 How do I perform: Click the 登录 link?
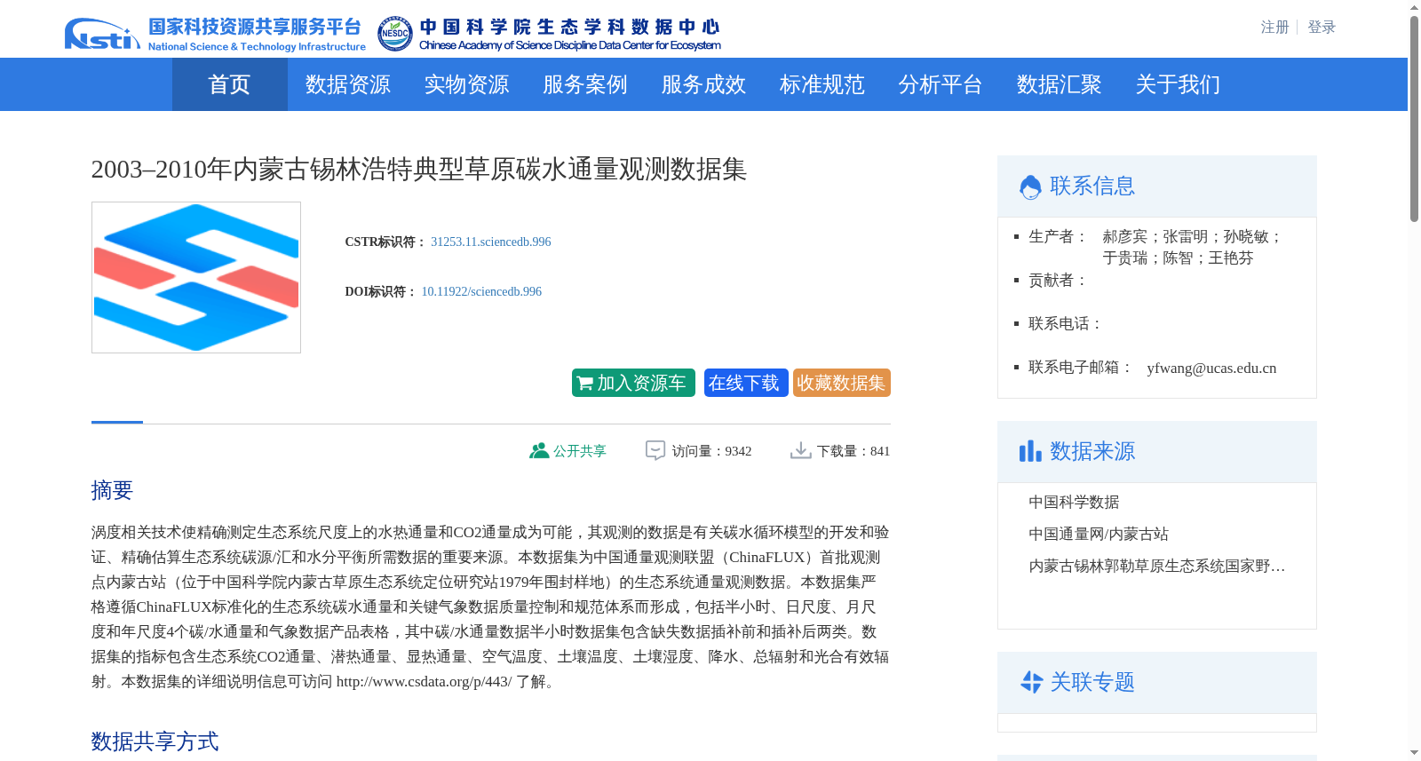coord(1322,28)
